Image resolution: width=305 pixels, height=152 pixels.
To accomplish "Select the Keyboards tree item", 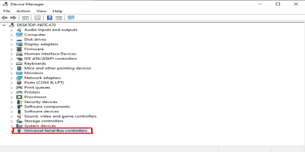I will 35,63.
